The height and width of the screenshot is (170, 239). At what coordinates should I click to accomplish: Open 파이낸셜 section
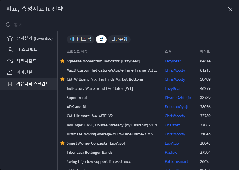coord(29,72)
